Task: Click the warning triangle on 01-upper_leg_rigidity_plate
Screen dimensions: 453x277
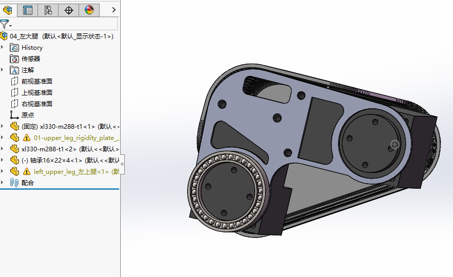Action: pyautogui.click(x=27, y=137)
